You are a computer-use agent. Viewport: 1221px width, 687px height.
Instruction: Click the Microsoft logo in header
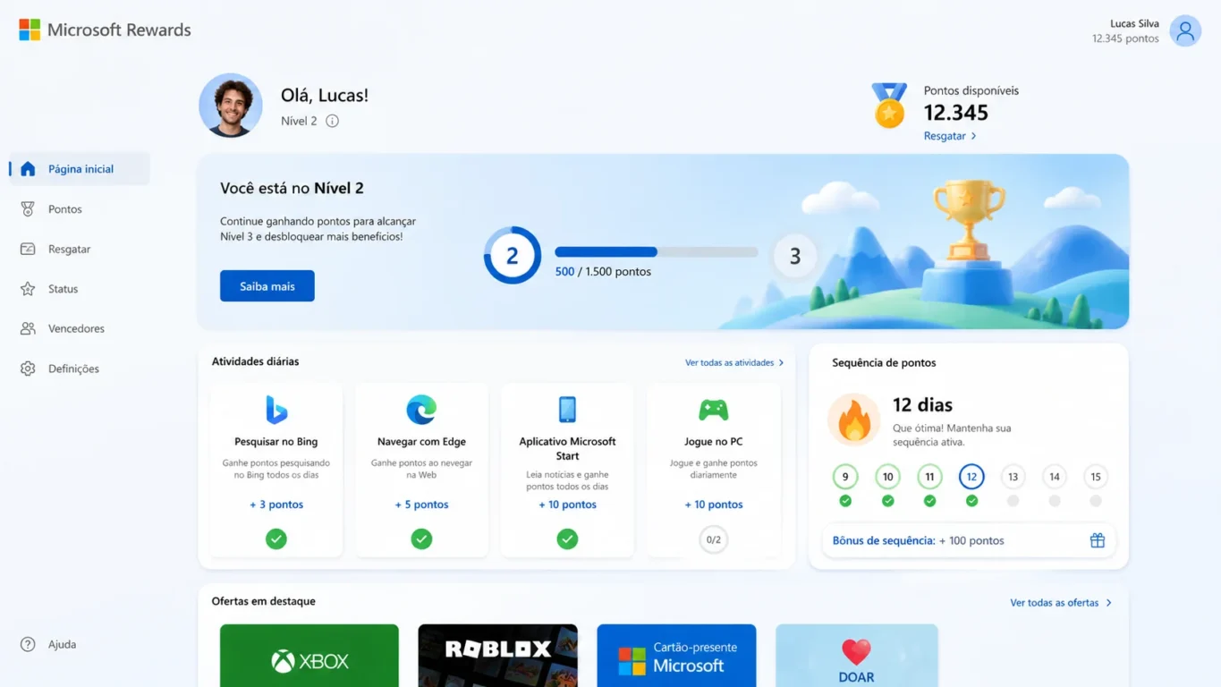pos(30,30)
